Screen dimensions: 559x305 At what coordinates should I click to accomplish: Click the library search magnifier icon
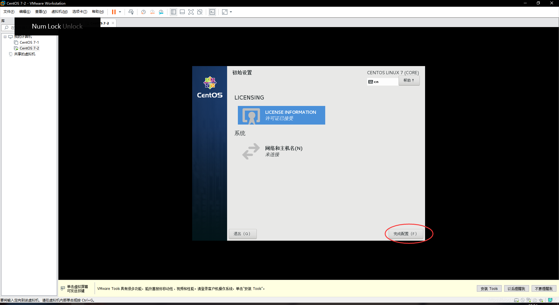(x=6, y=28)
